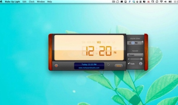Click the headphones icon in menu bar
Screen dimensions: 178x105
pyautogui.click(x=125, y=1)
